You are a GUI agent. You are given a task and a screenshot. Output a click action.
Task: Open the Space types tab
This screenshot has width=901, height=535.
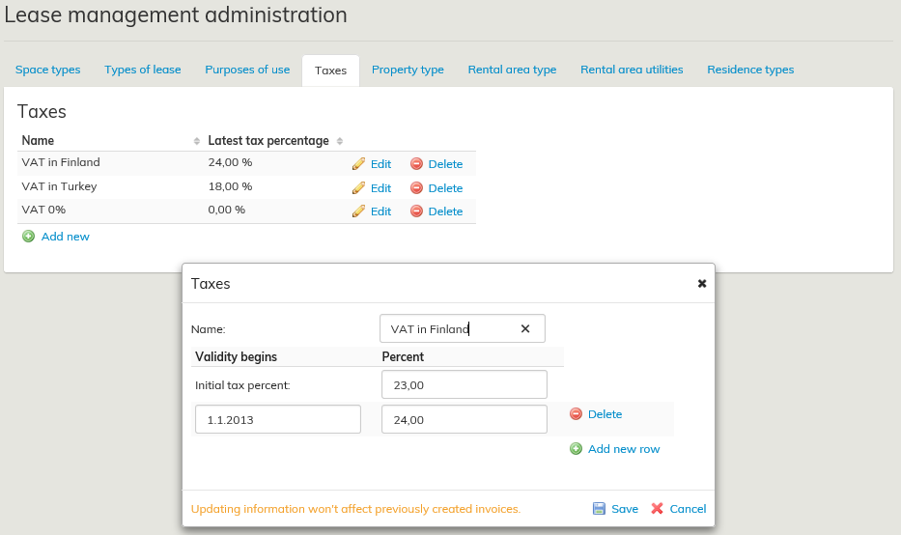tap(47, 70)
